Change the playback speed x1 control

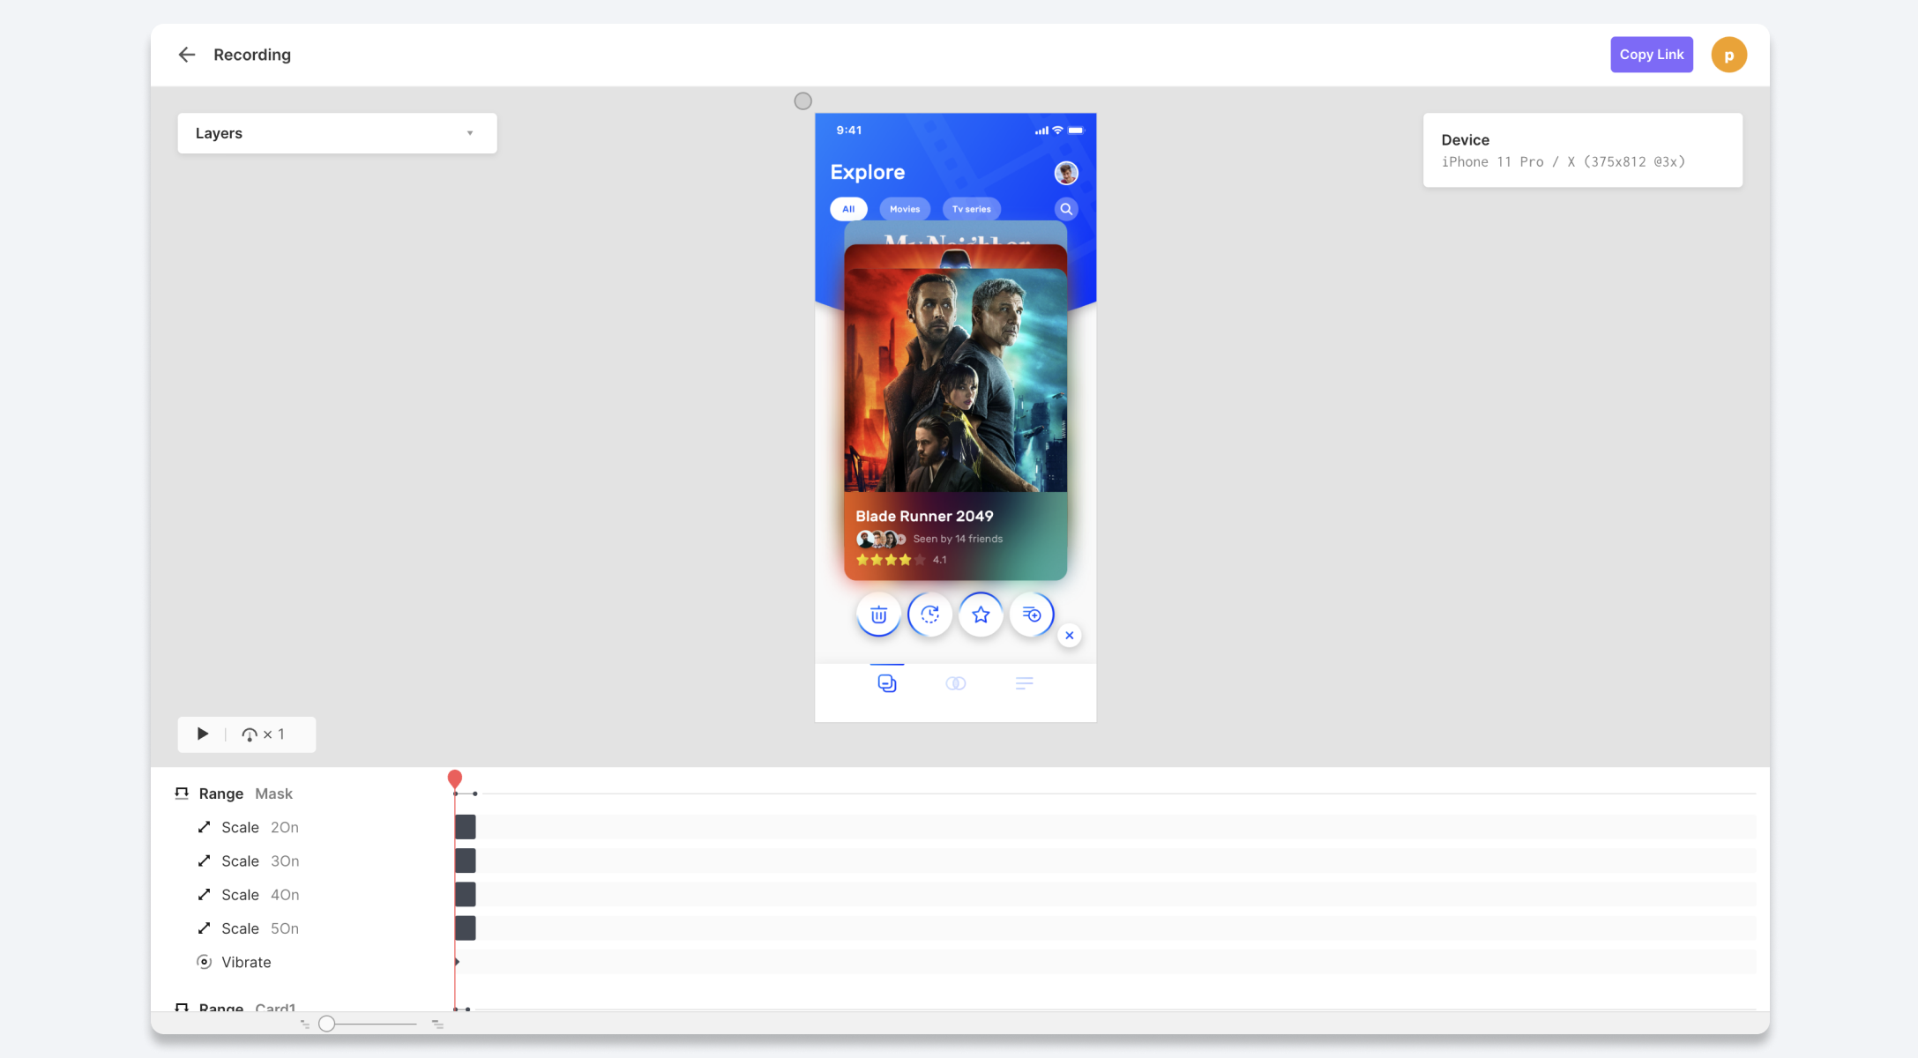[x=264, y=734]
